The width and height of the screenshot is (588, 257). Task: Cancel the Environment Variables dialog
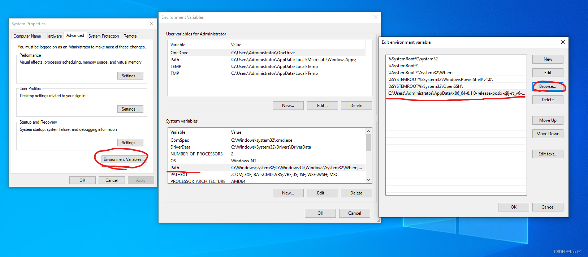pos(355,213)
